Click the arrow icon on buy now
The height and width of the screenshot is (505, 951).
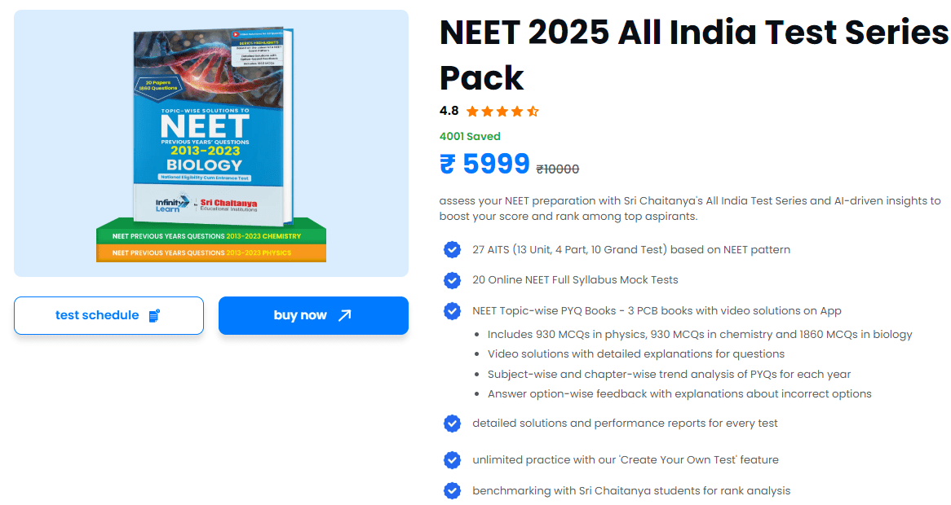[x=344, y=315]
